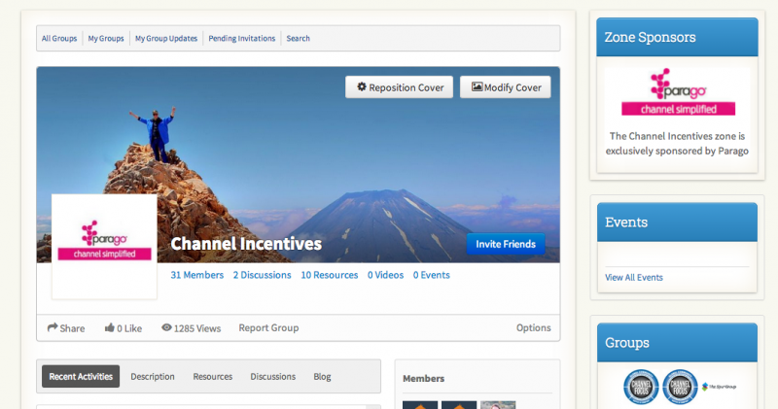
Task: Open the groups Search link
Action: [298, 38]
